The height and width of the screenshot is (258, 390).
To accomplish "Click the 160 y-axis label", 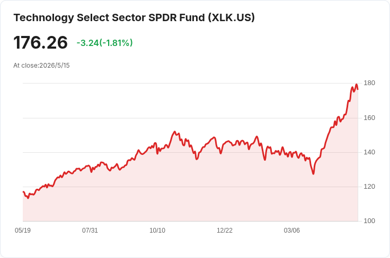I will click(x=369, y=117).
